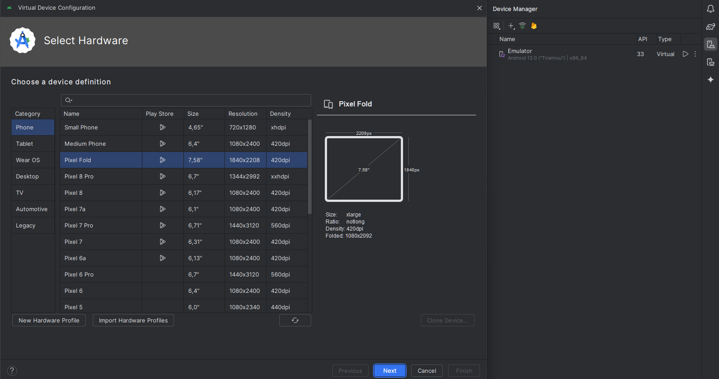Click Play Store icon for Pixel 8 Pro

tap(163, 176)
